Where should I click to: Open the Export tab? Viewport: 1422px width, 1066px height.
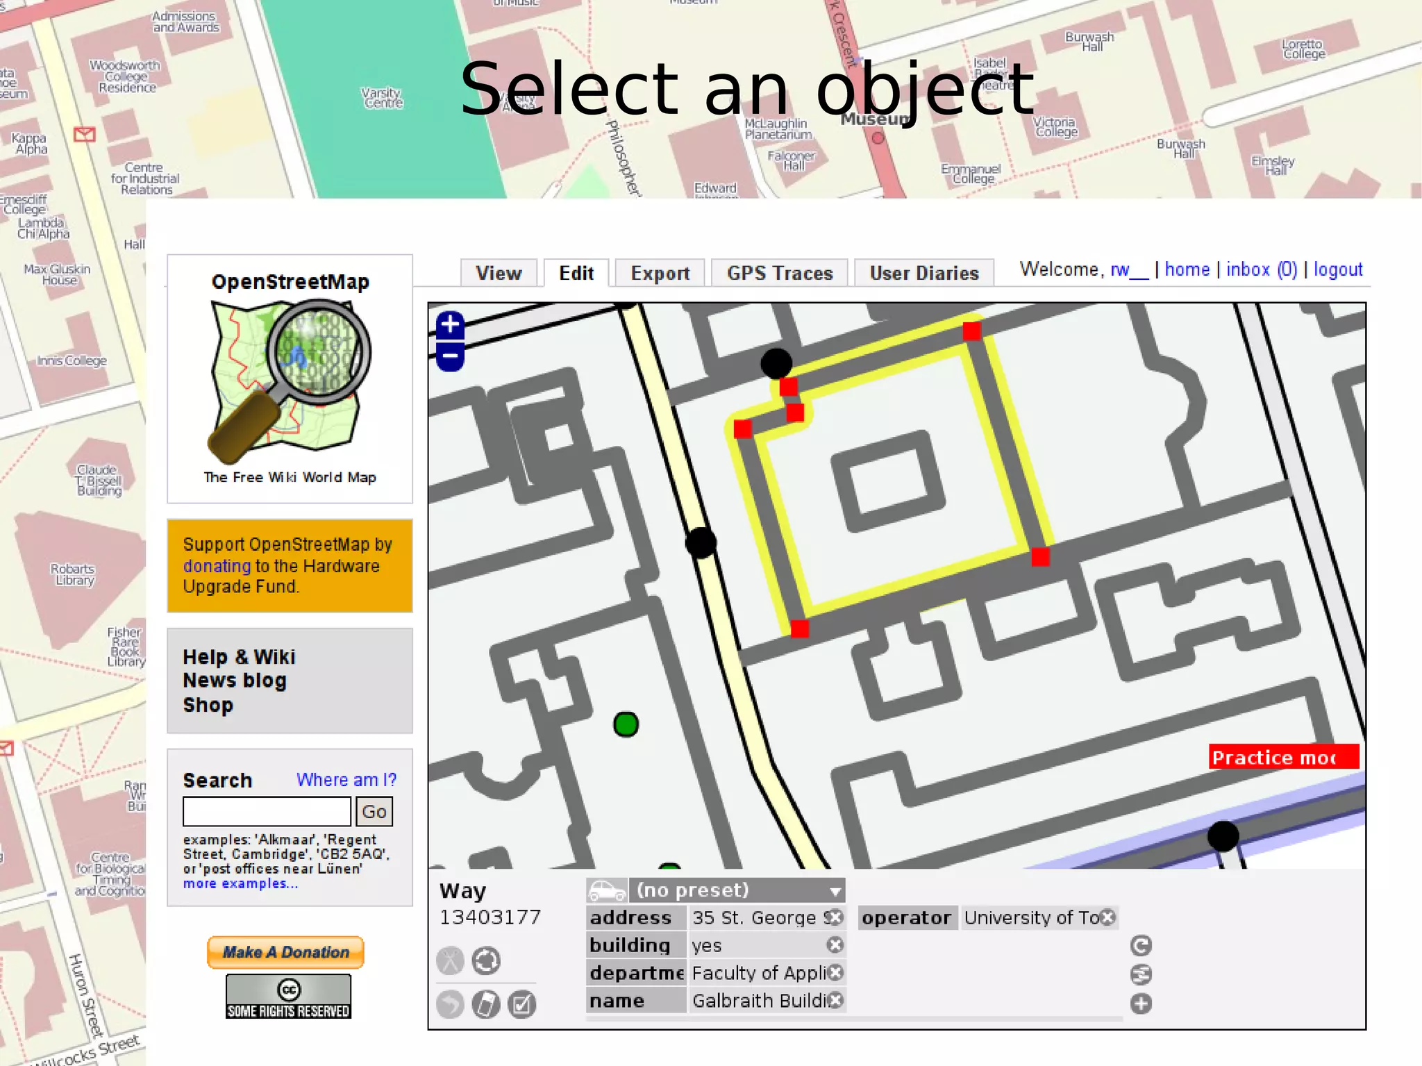660,273
